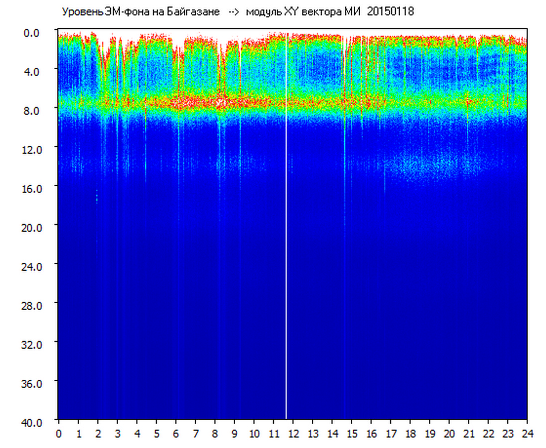This screenshot has height=448, width=546.
Task: Click the '-->' arrow in the chart title
Action: click(234, 12)
